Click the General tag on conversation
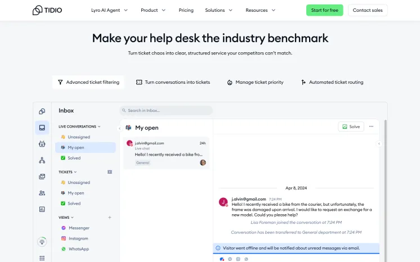The height and width of the screenshot is (262, 420). click(143, 162)
